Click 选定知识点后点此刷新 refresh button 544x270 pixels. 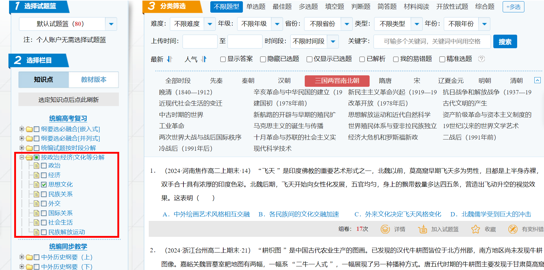[68, 100]
